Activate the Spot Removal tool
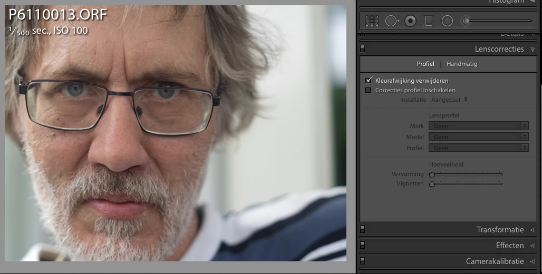 (392, 21)
